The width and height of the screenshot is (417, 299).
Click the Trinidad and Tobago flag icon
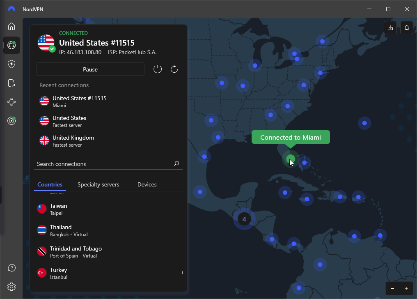42,251
